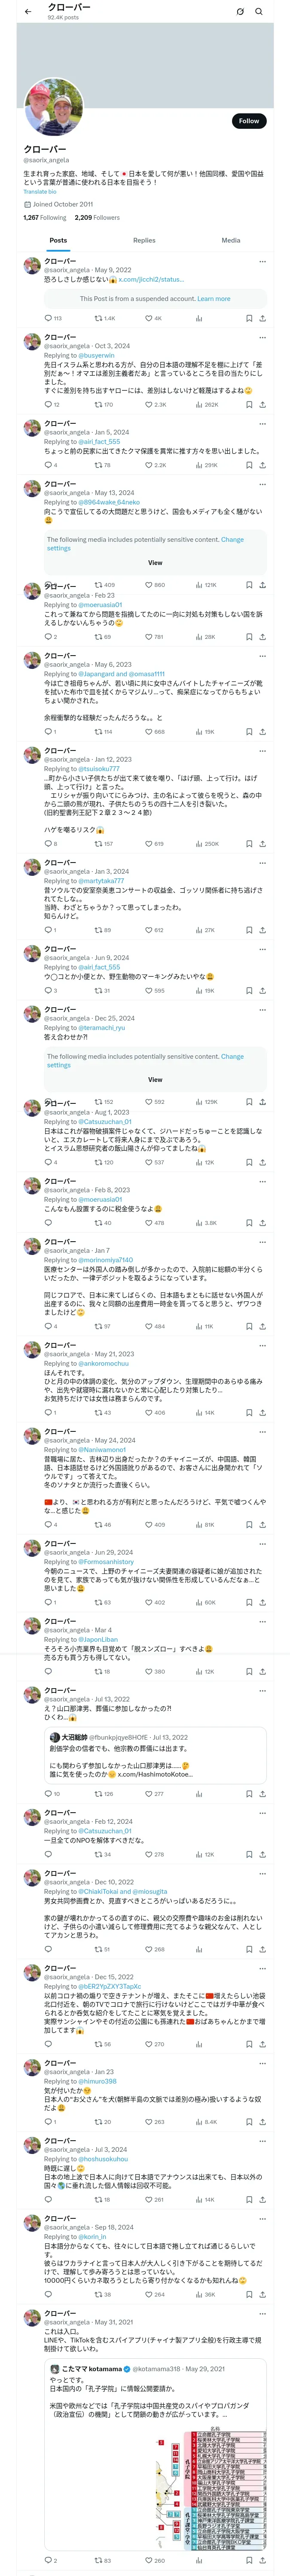The width and height of the screenshot is (290, 2576).
Task: Open more options on Jun 29, 2024 post
Action: tap(263, 1544)
